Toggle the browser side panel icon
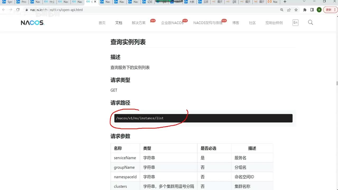Screen dimensions: 338x190 tap(312, 10)
